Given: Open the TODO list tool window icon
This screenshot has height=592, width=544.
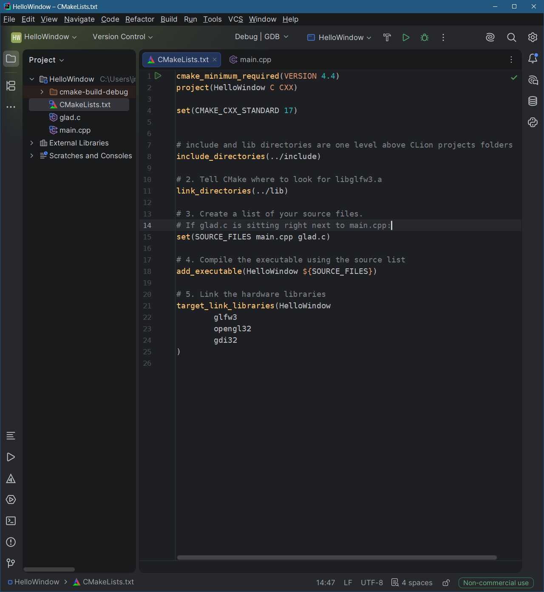Looking at the screenshot, I should pos(11,436).
